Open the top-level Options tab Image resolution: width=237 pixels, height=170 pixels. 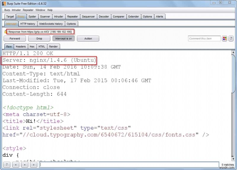(x=147, y=17)
